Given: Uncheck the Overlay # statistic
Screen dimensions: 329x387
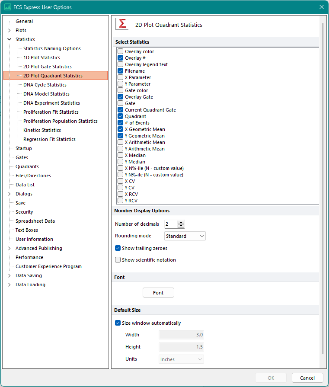Looking at the screenshot, I should pos(121,58).
